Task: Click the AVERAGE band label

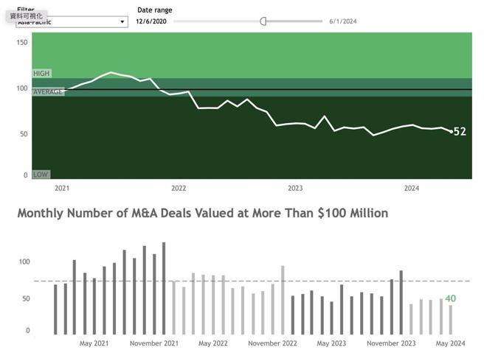Action: pyautogui.click(x=48, y=91)
